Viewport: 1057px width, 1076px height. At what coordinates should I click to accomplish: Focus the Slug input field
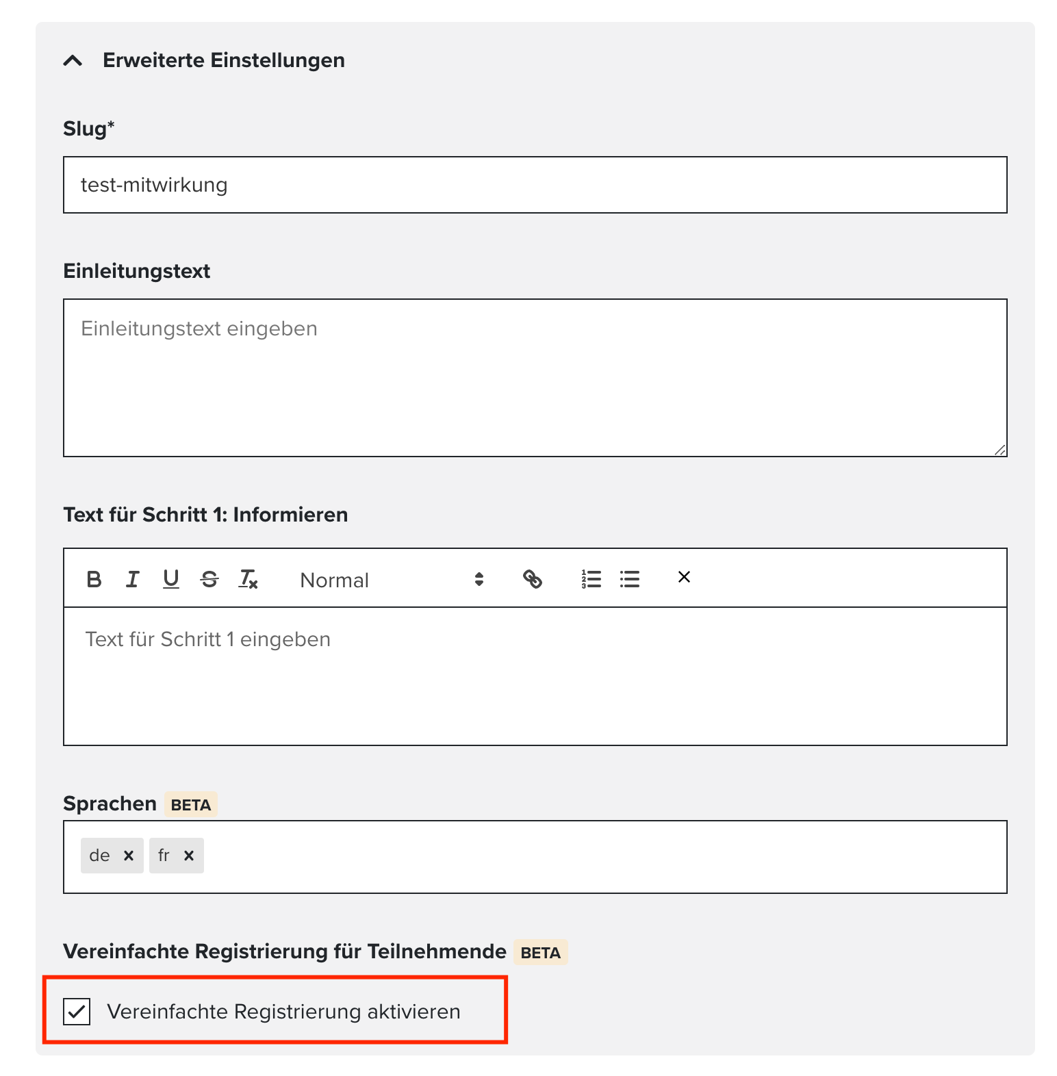click(535, 185)
